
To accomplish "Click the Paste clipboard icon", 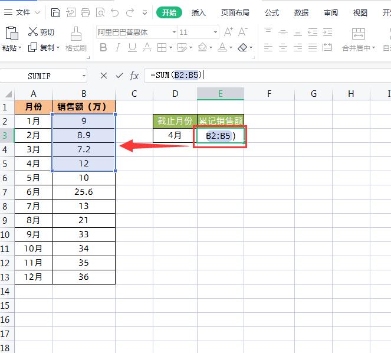I will 12,33.
